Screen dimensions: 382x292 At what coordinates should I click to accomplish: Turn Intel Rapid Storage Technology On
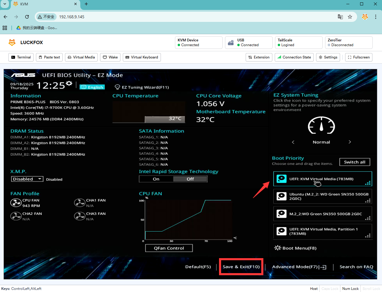pyautogui.click(x=156, y=179)
